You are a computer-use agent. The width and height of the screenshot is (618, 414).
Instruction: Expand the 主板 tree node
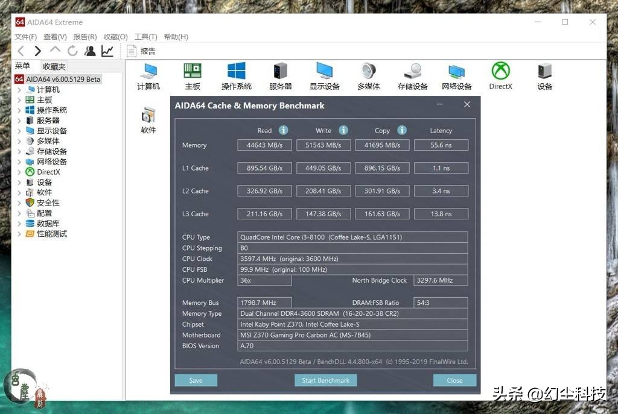pos(19,100)
